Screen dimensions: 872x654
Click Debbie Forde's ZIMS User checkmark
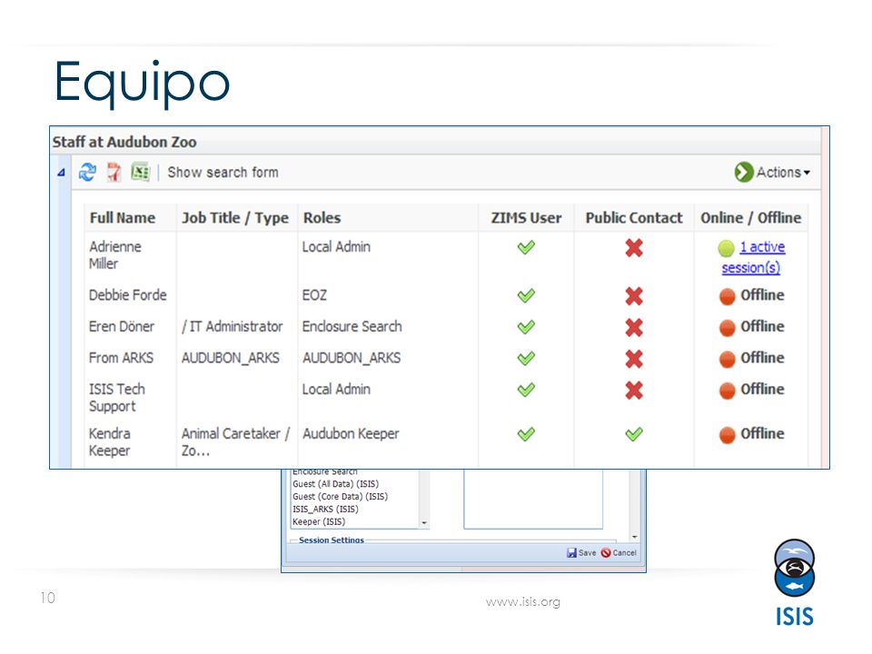pos(526,295)
